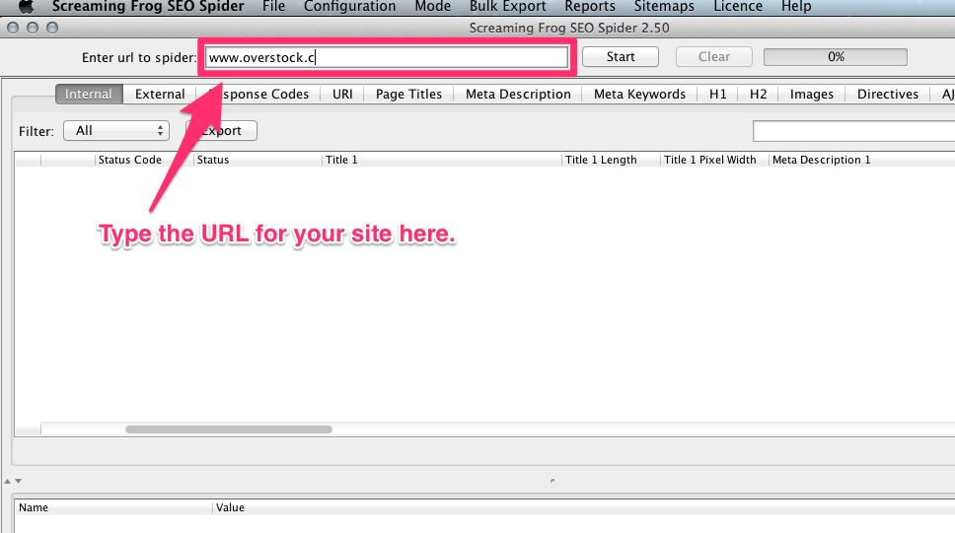Sort by Status Code column header
This screenshot has width=955, height=533.
click(x=144, y=160)
